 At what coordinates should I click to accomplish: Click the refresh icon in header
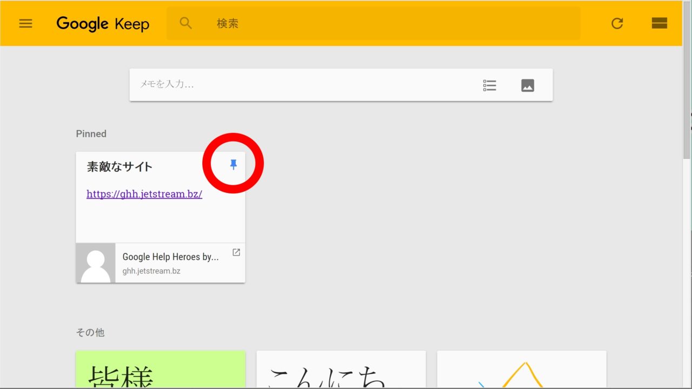[617, 23]
